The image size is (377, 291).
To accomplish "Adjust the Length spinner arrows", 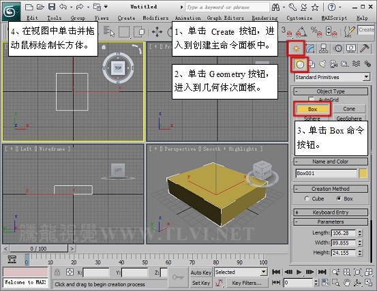I will 360,233.
